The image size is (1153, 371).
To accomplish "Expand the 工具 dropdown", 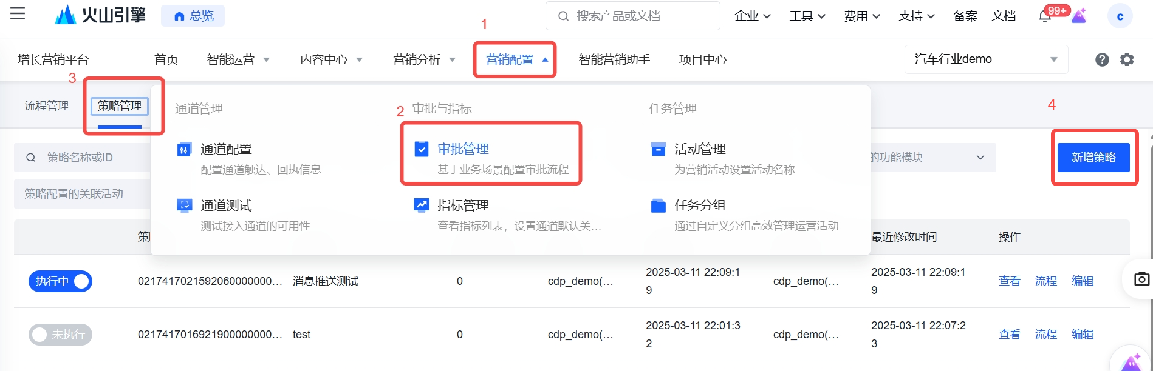I will click(807, 16).
